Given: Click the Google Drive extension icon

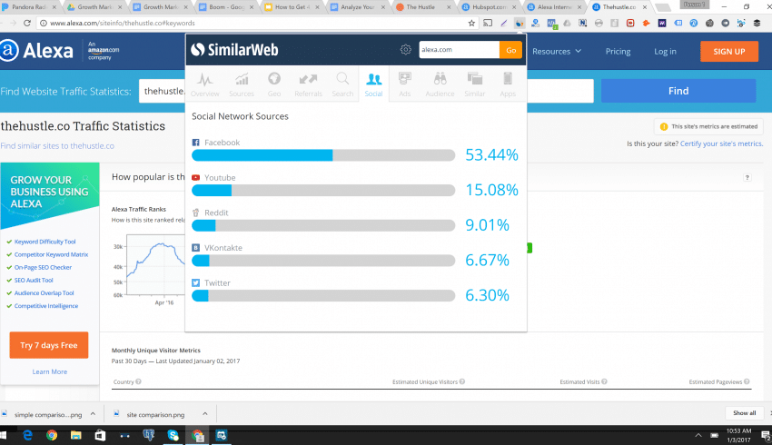Looking at the screenshot, I should (x=567, y=23).
